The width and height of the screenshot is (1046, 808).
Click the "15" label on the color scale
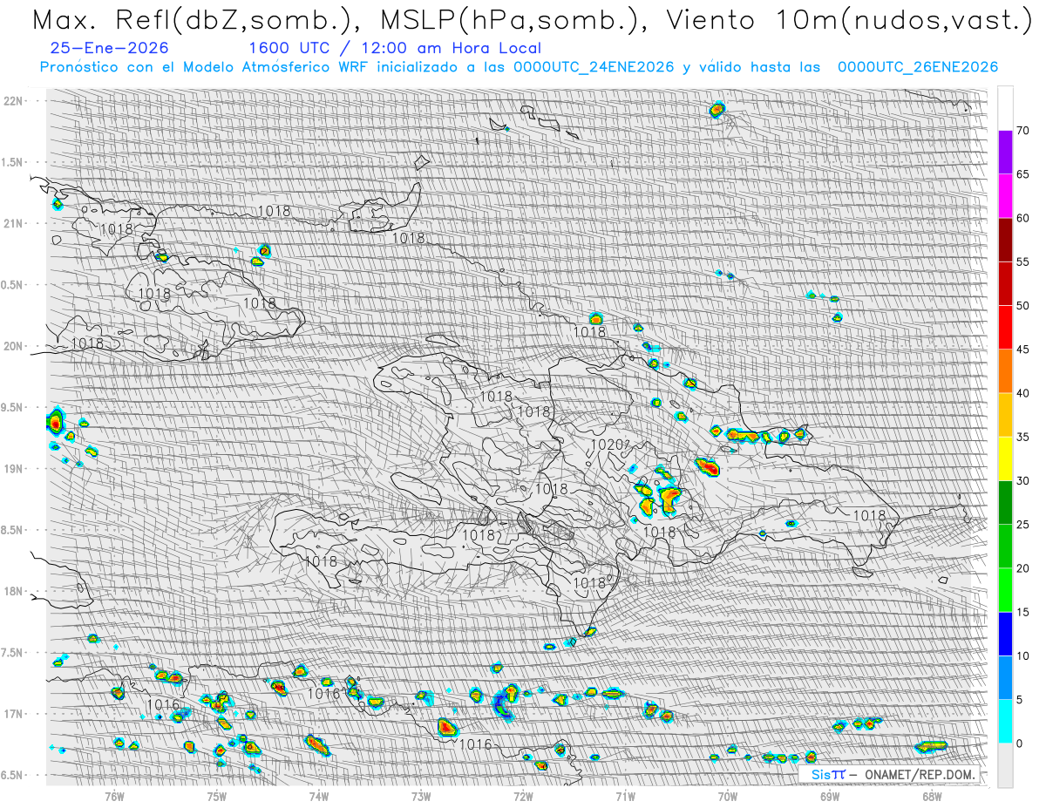click(x=1022, y=612)
